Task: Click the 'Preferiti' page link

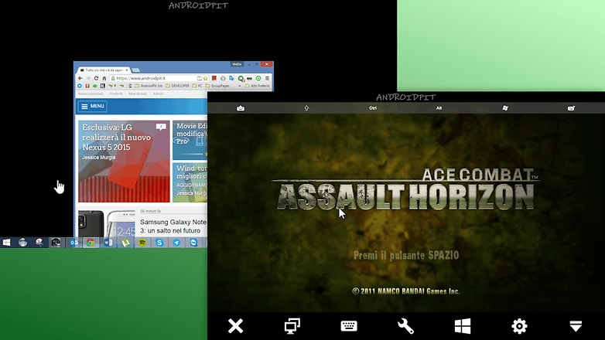Action: pyautogui.click(x=116, y=93)
